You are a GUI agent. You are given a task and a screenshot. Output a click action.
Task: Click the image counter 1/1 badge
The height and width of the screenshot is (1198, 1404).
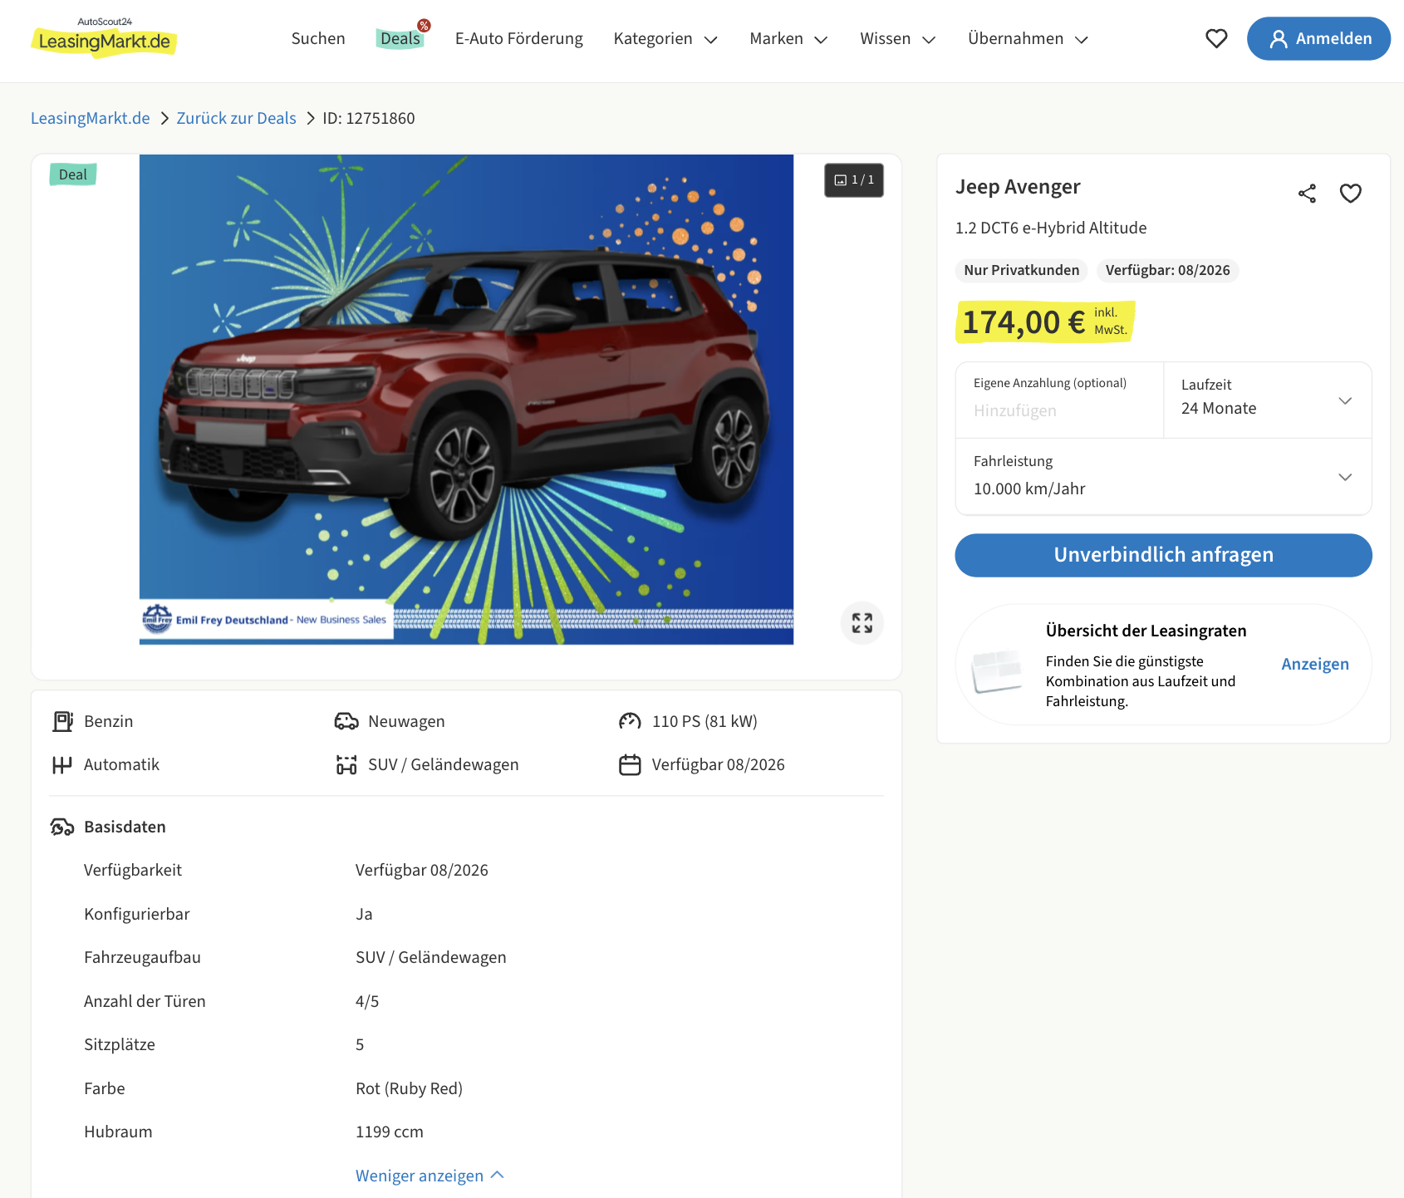[854, 180]
